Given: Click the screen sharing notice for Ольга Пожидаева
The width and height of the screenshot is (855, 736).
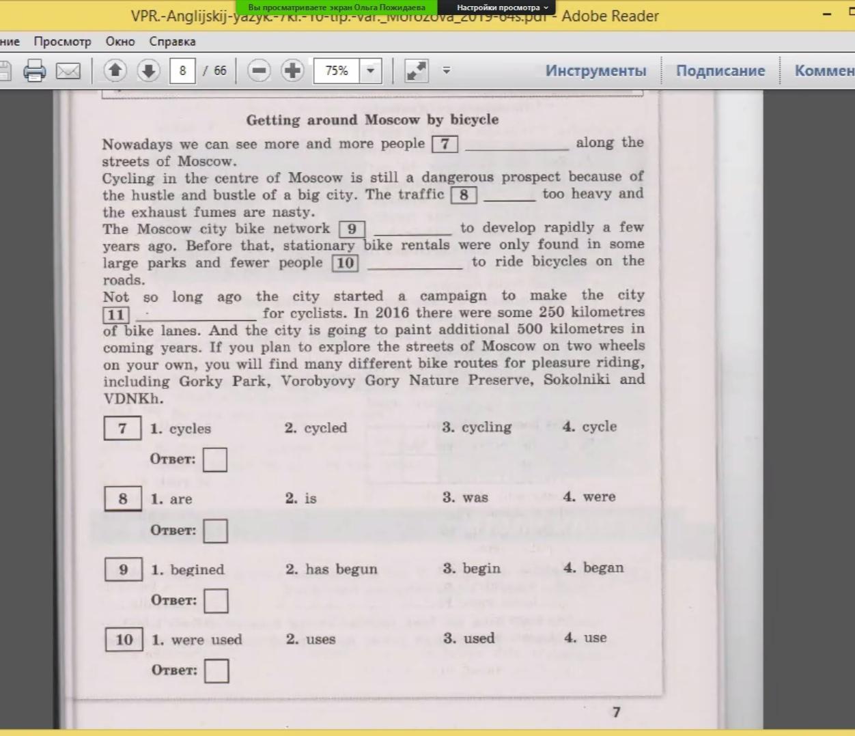Looking at the screenshot, I should point(336,7).
